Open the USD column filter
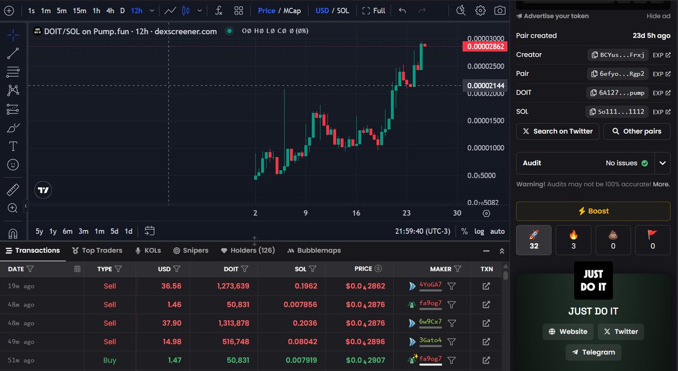 [x=176, y=269]
